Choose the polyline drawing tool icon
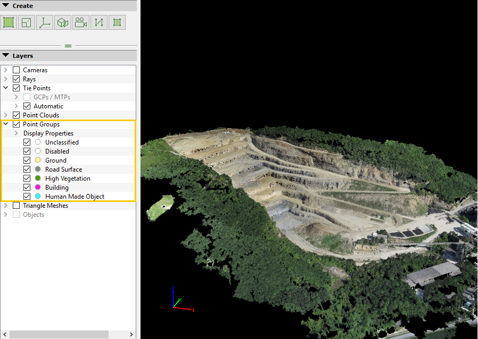The height and width of the screenshot is (339, 478). point(99,22)
